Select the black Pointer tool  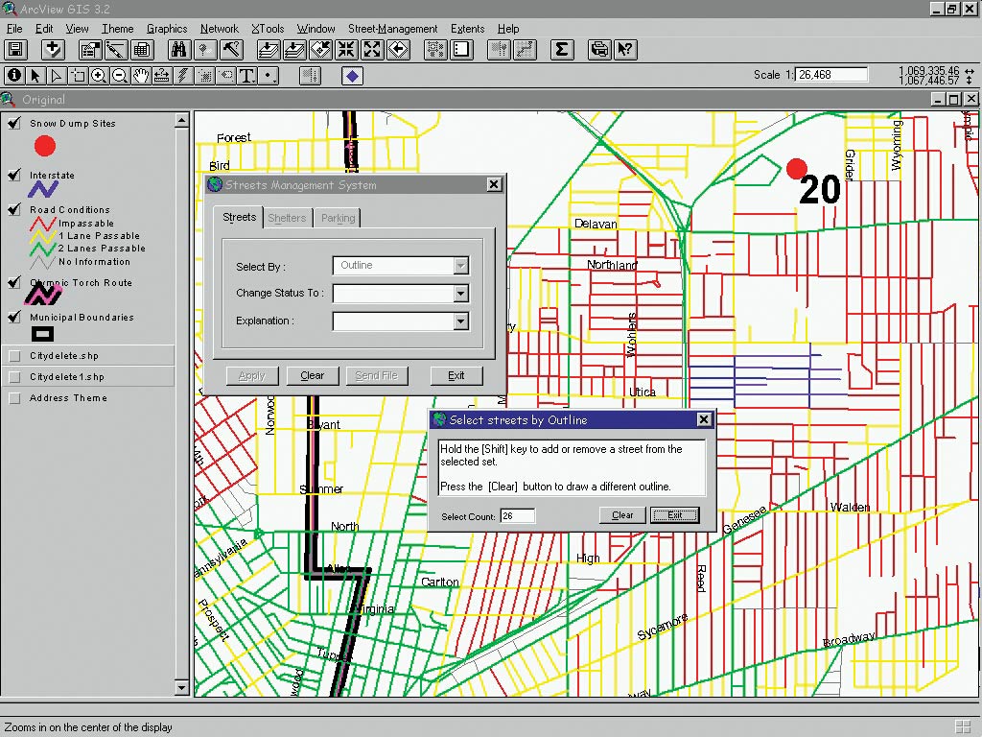(35, 76)
